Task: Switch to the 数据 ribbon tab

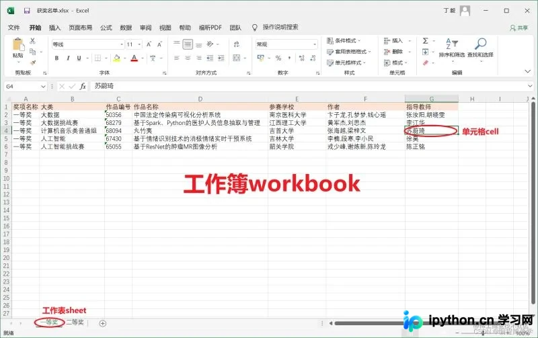Action: click(x=126, y=28)
